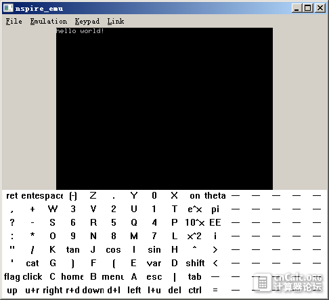
Task: Click the 'del' keypad key
Action: point(175,290)
